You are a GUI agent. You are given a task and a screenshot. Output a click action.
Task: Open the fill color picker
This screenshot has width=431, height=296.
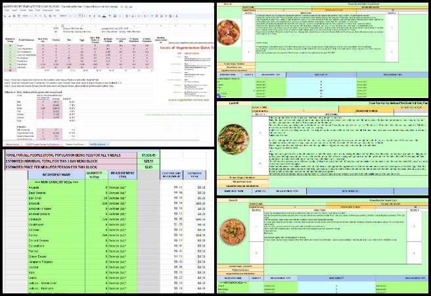pos(110,16)
